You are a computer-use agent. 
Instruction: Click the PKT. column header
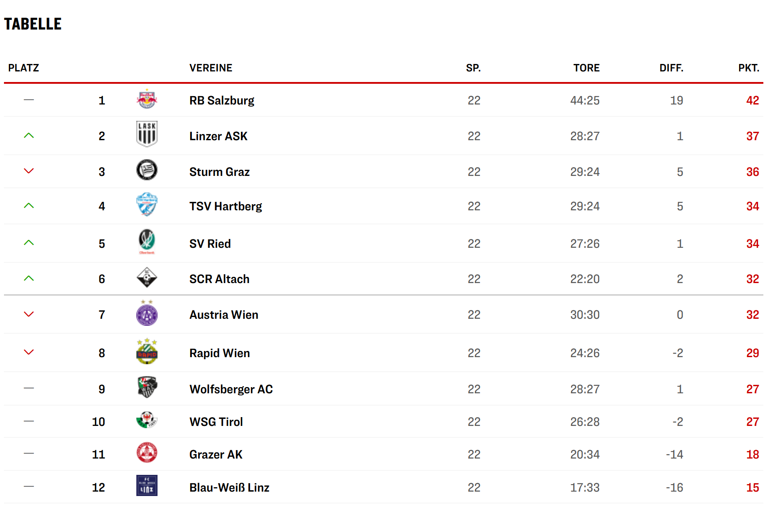coord(748,68)
